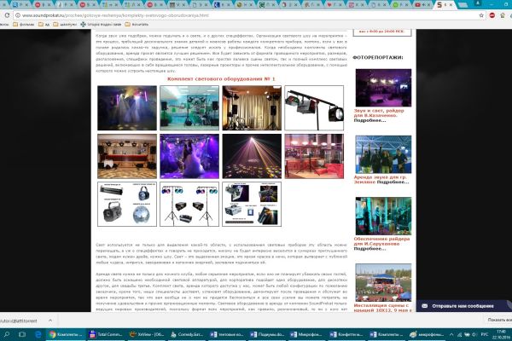512x341 pixels.
Task: Switch to Word document 'Конфетти' in taskbar
Action: click(348, 334)
